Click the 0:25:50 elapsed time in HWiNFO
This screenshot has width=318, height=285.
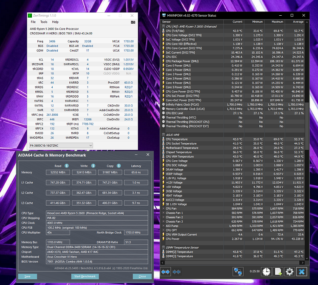tap(255, 271)
